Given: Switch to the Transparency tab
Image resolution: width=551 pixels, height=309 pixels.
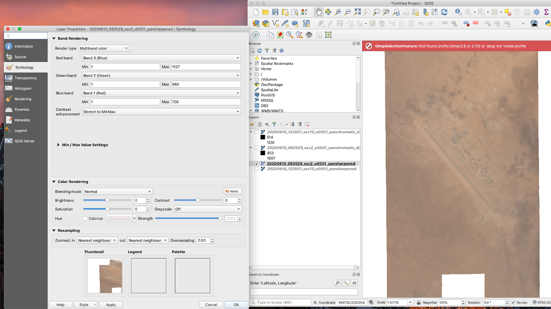Looking at the screenshot, I should click(26, 78).
